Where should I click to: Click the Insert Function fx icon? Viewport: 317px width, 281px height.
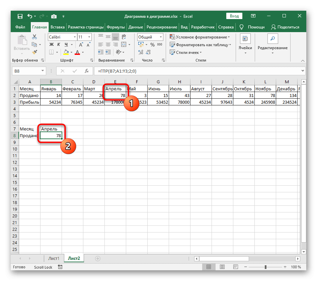point(86,71)
